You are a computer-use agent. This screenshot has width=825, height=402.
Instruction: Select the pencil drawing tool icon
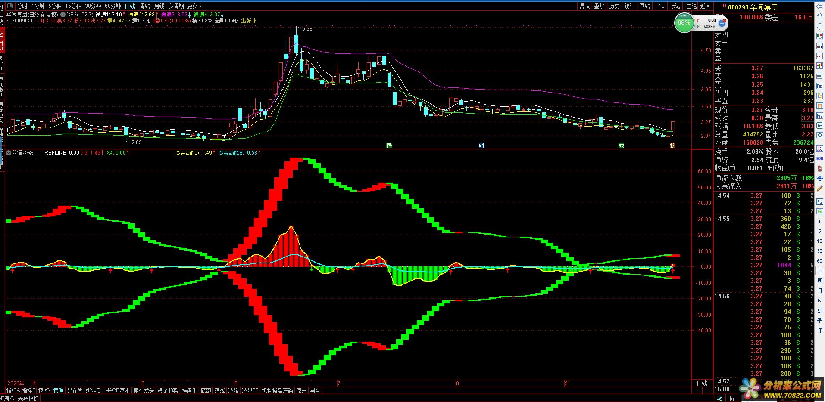pos(819,188)
